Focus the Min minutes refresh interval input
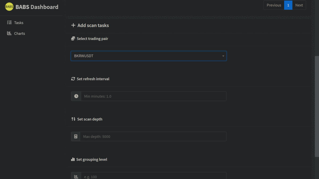Image resolution: width=319 pixels, height=179 pixels. coord(154,96)
